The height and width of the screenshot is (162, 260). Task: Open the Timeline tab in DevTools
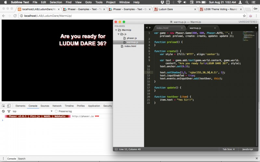tap(69, 106)
